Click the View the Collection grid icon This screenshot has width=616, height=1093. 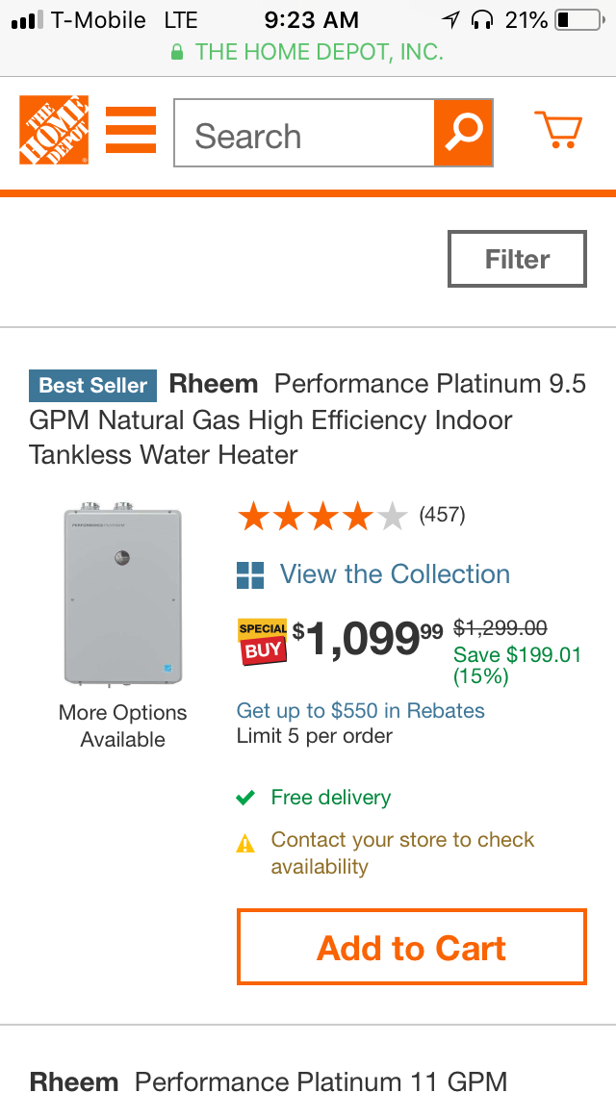(250, 575)
